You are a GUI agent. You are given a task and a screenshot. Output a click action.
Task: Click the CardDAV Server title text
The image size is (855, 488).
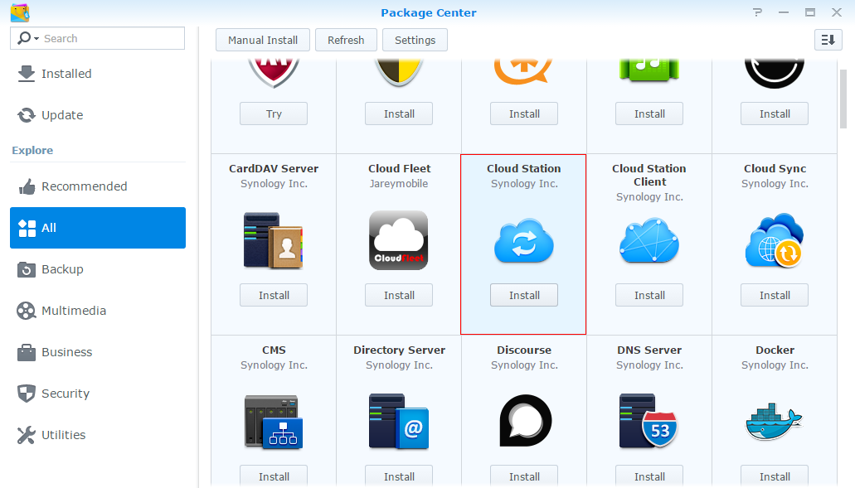tap(274, 169)
